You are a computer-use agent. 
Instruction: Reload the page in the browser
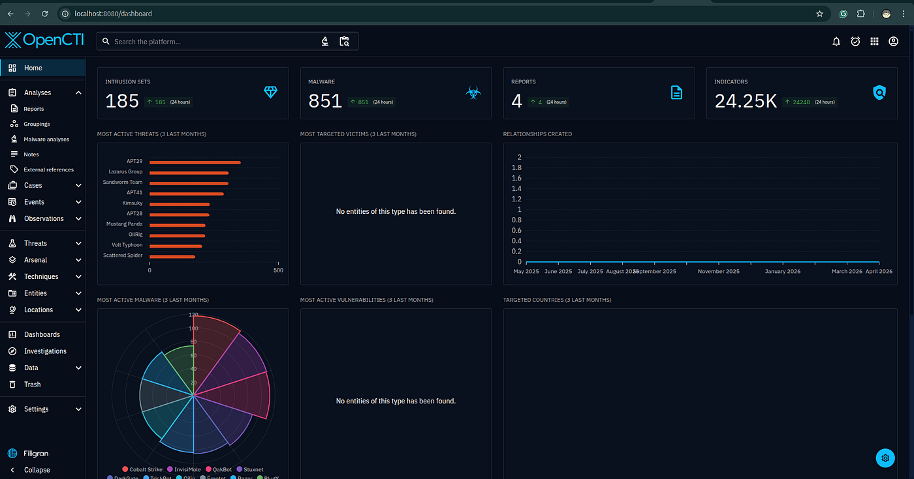coord(44,14)
